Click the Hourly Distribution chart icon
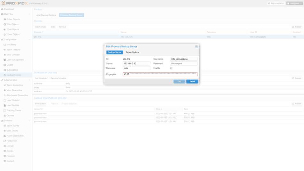This screenshot has height=171, width=304. click(x=5, y=136)
